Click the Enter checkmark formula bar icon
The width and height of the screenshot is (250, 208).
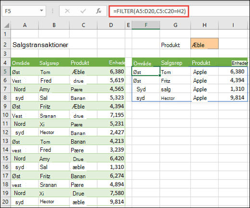[x=83, y=11]
